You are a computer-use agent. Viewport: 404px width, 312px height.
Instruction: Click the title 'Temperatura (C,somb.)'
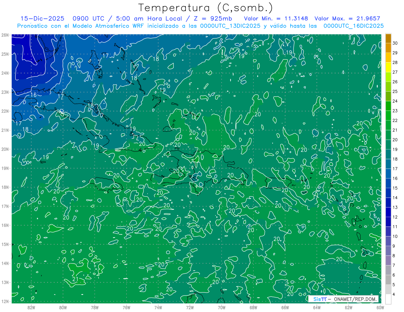coord(206,8)
